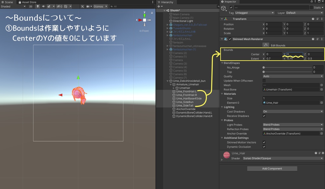Open the Layer Default dropdown
This screenshot has width=325, height=189.
(304, 13)
